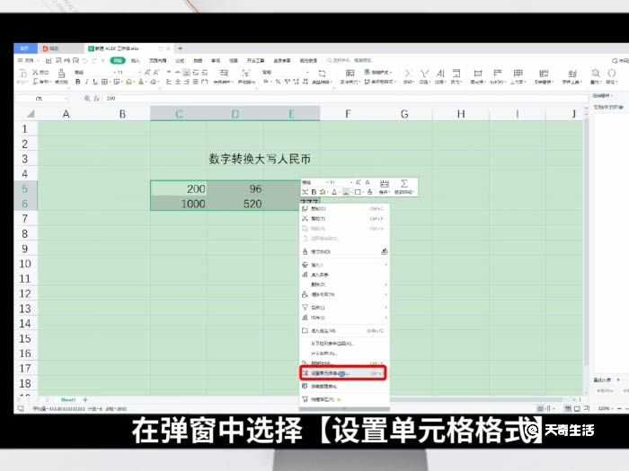
Task: Toggle Bold in the ribbon
Action: coord(78,82)
